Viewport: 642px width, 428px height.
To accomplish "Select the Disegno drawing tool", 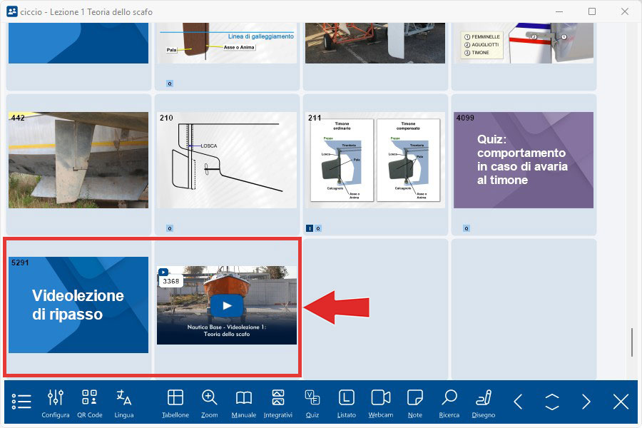I will (484, 402).
